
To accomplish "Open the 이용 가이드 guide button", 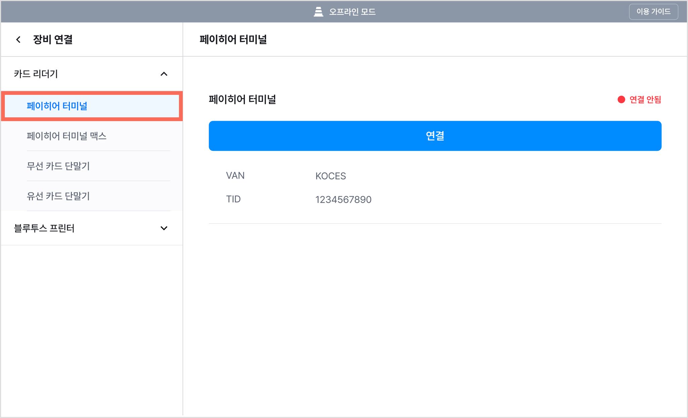I will (653, 12).
